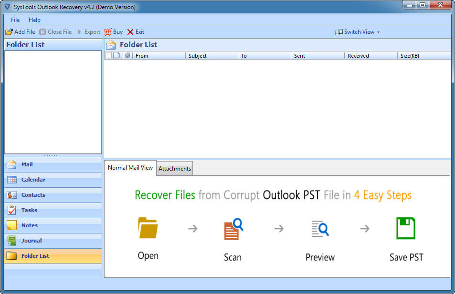Tick the select-all checkbox in the header
This screenshot has width=455, height=294.
pos(108,55)
